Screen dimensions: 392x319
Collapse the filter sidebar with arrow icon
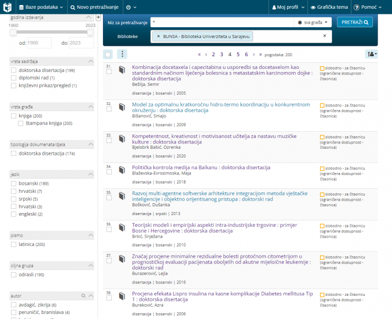[x=98, y=17]
